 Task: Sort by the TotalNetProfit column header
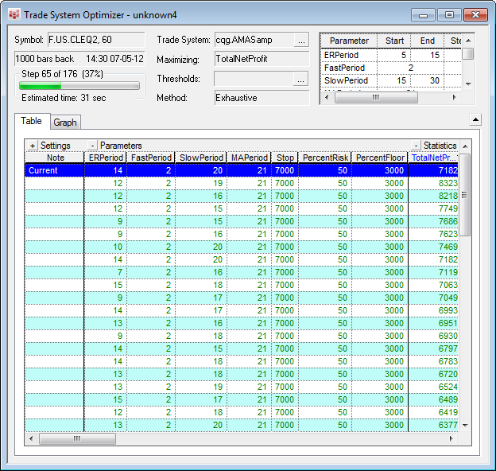(x=434, y=158)
